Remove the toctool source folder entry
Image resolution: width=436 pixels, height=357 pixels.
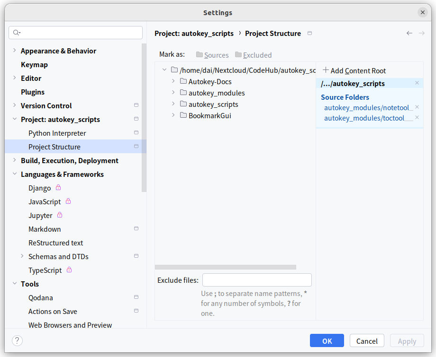point(417,118)
